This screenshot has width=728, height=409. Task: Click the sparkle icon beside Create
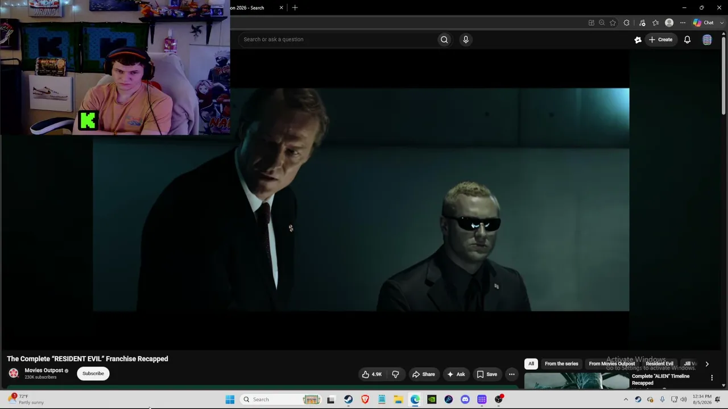coord(638,39)
